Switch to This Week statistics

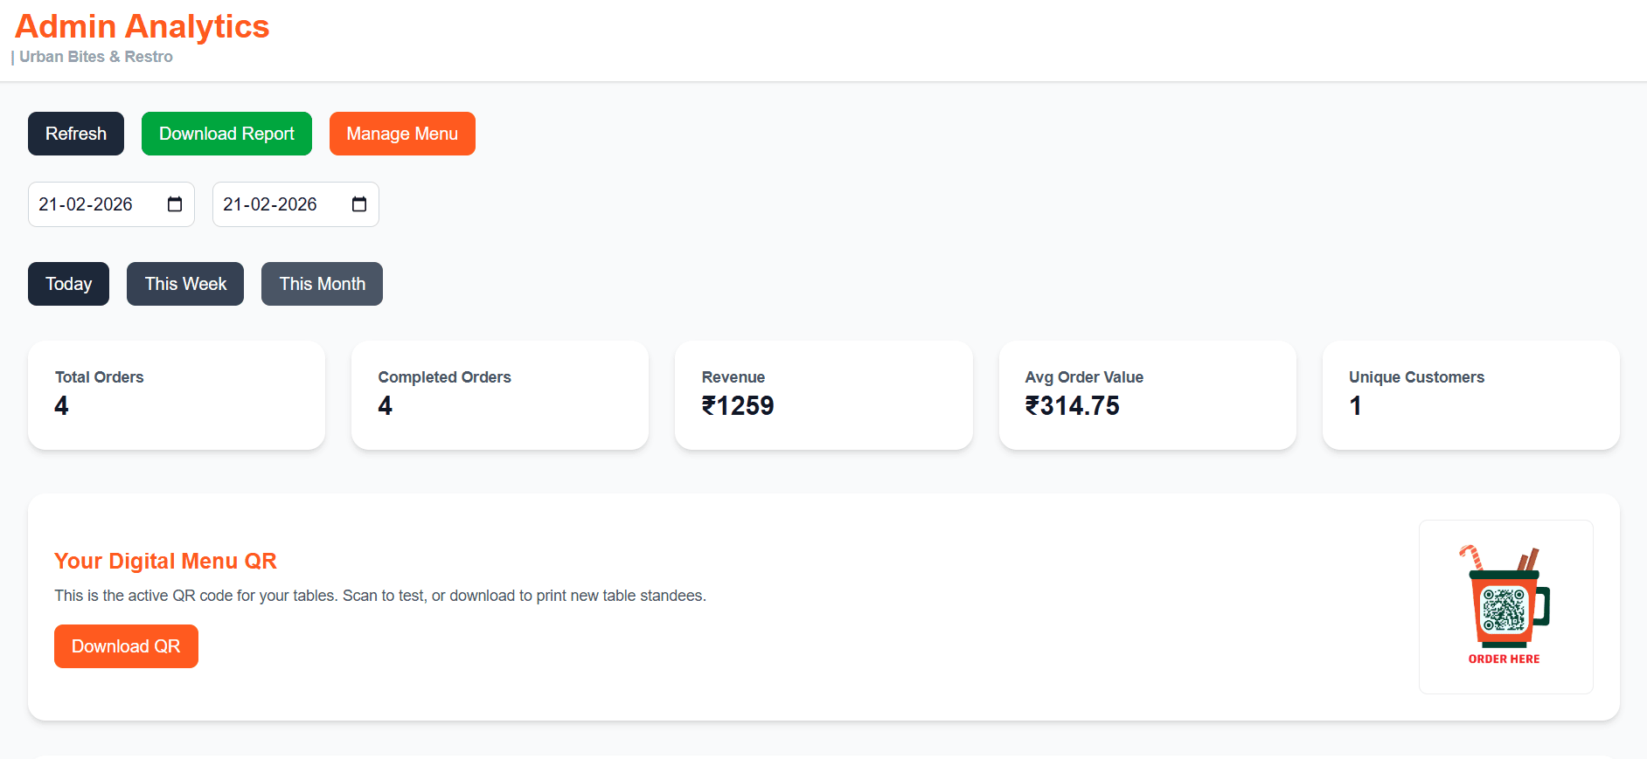coord(184,283)
